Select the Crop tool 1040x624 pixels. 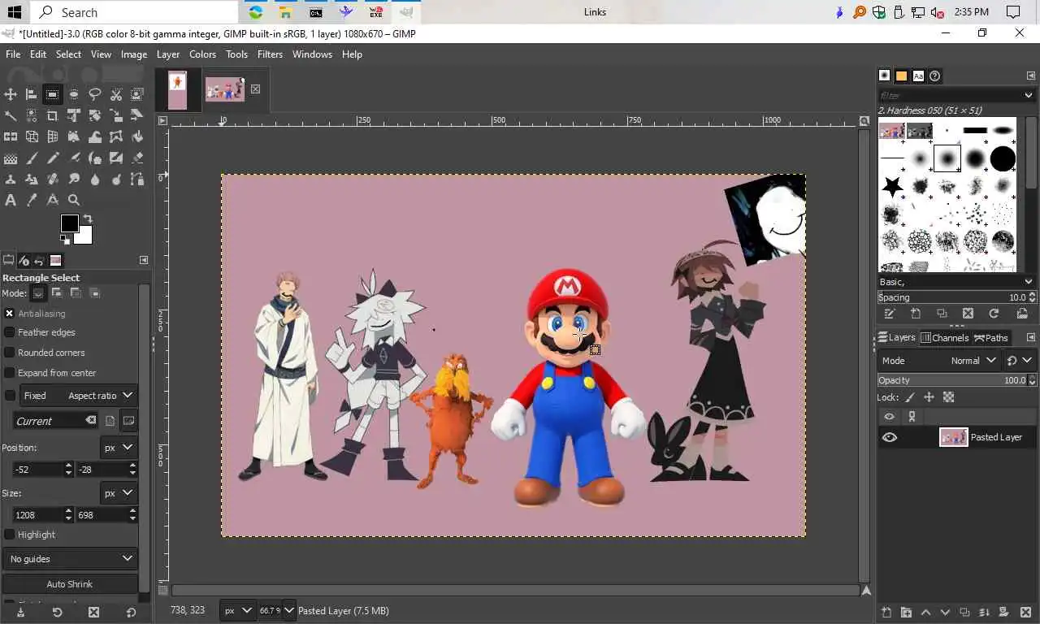[53, 115]
